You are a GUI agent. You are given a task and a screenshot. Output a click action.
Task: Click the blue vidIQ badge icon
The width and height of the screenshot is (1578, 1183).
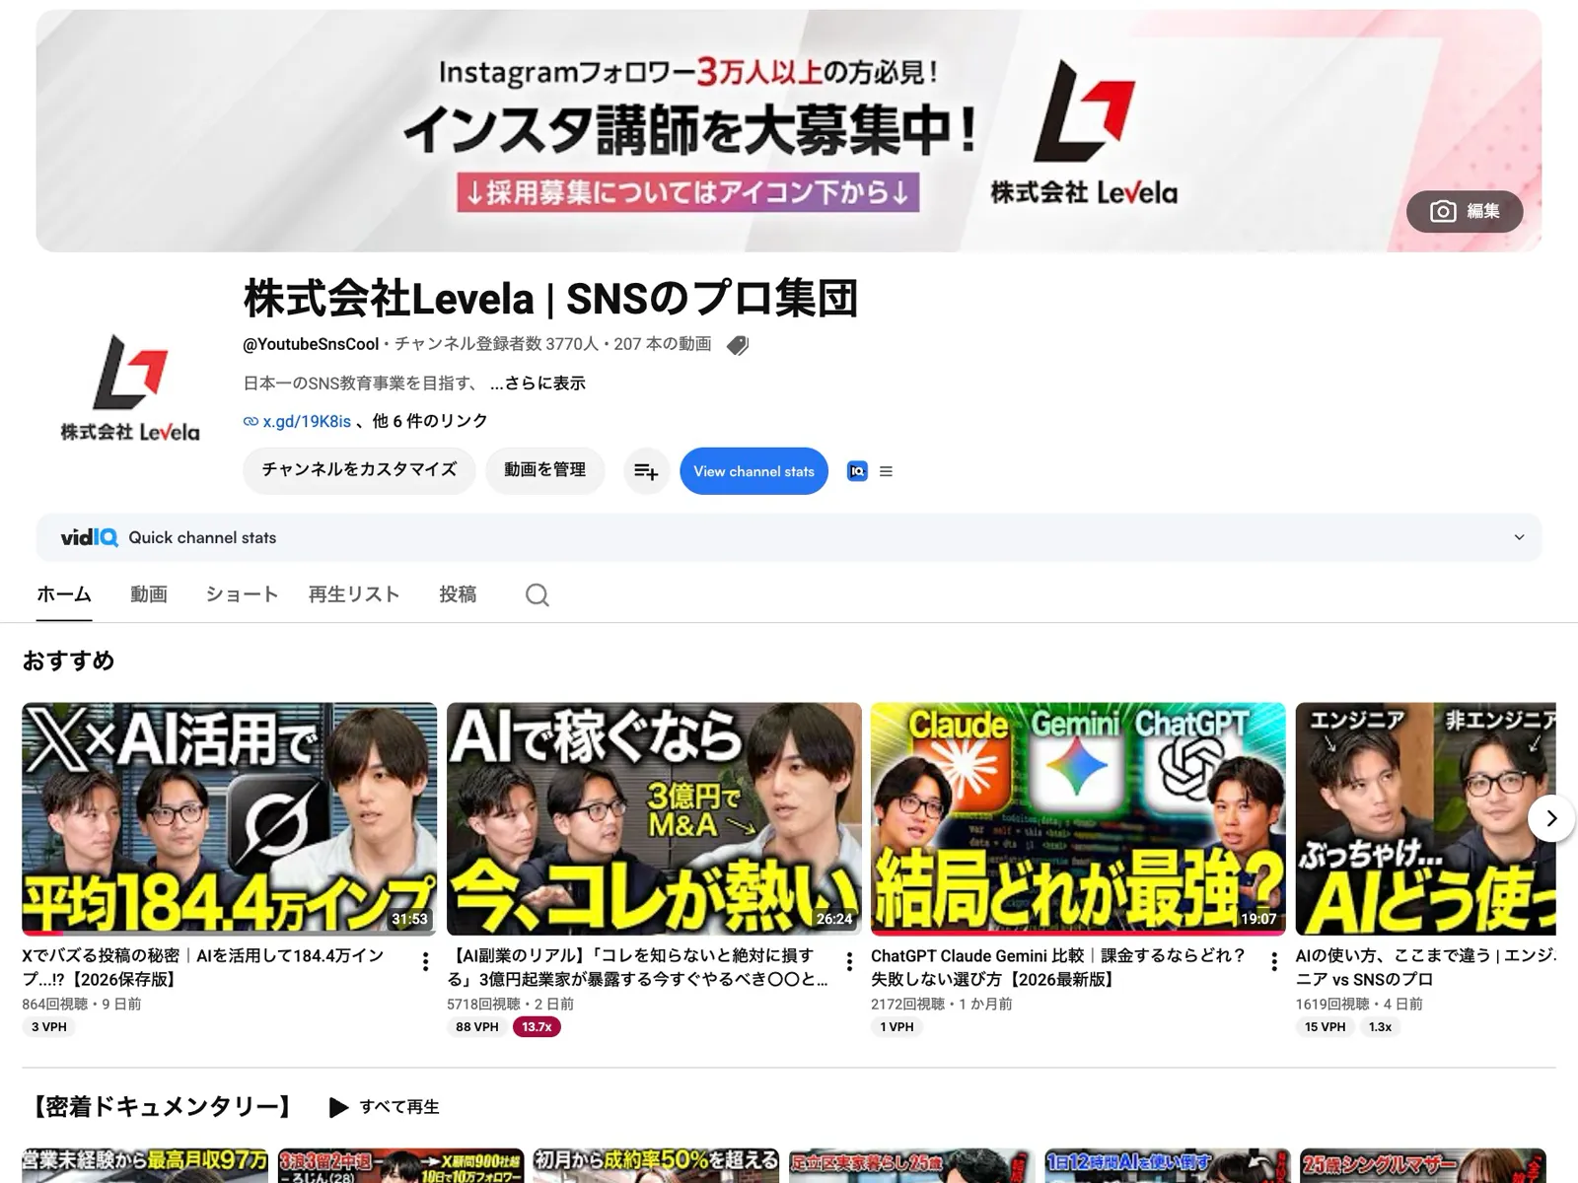(857, 471)
